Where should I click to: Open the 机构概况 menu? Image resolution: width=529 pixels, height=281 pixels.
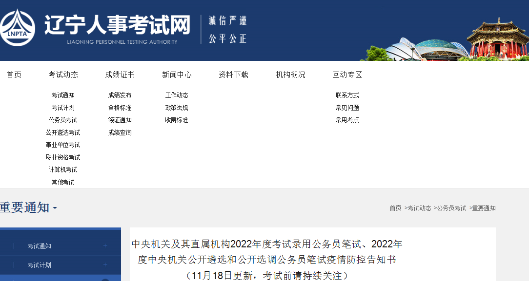[290, 75]
